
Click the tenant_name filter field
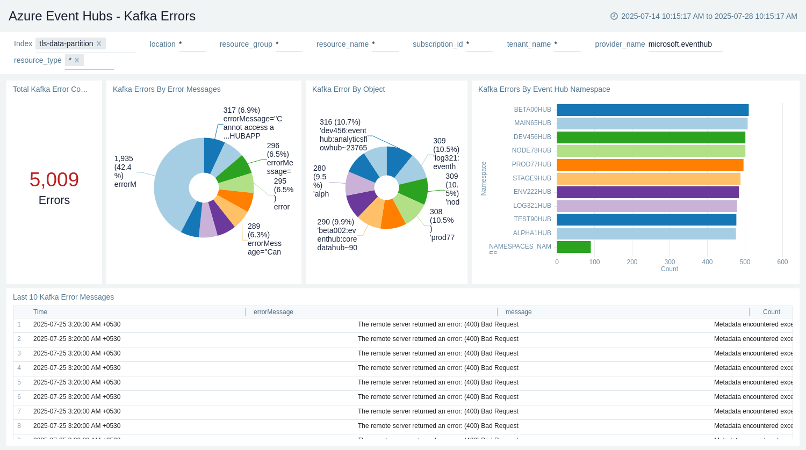(x=567, y=44)
